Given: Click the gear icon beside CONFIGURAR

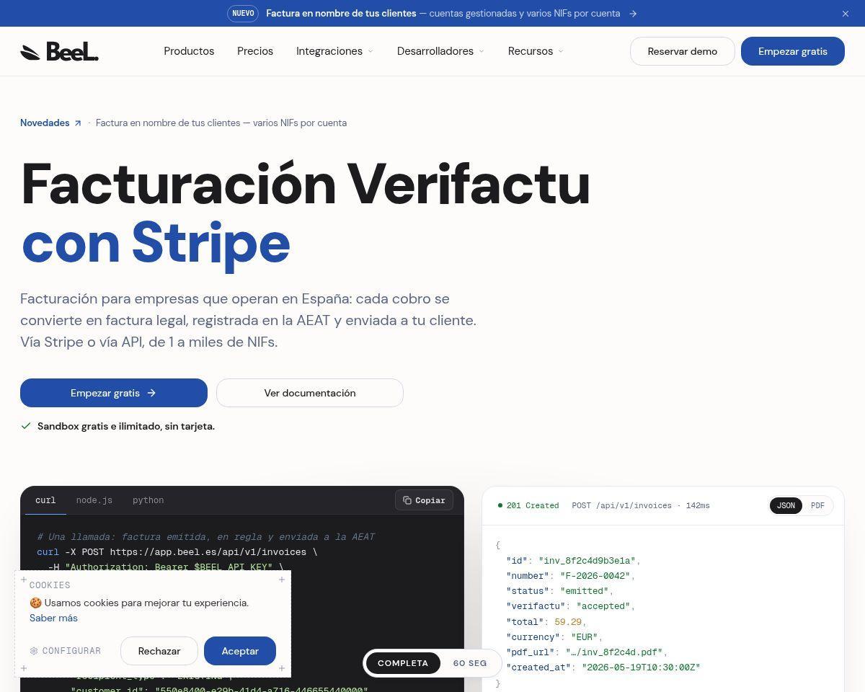Looking at the screenshot, I should pyautogui.click(x=34, y=651).
